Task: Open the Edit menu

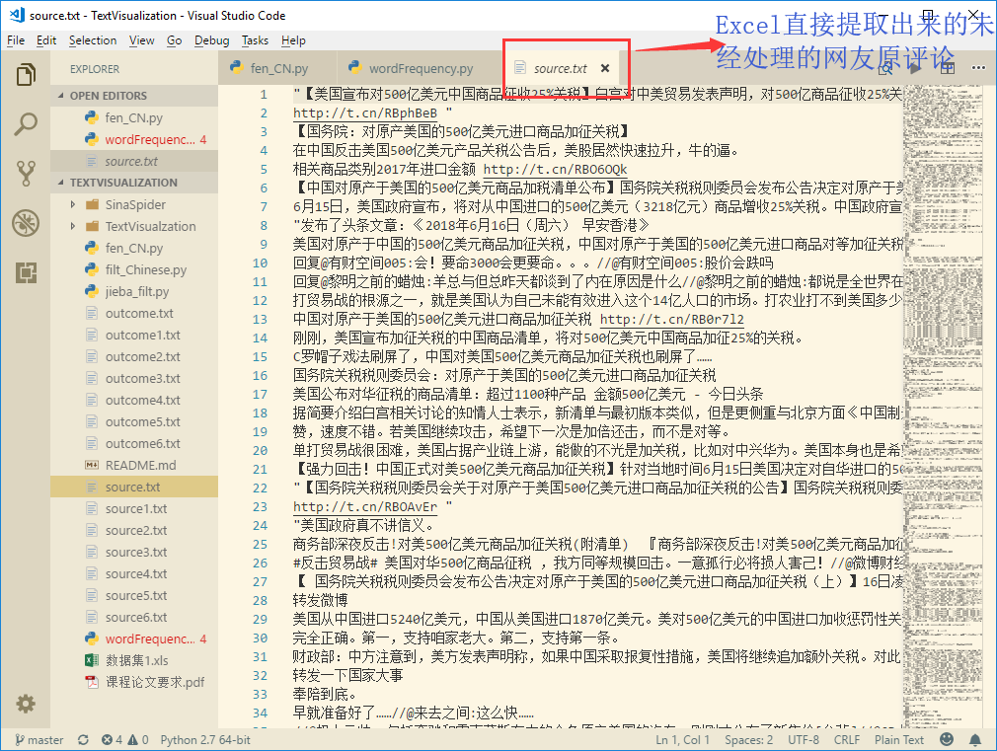Action: (x=46, y=40)
